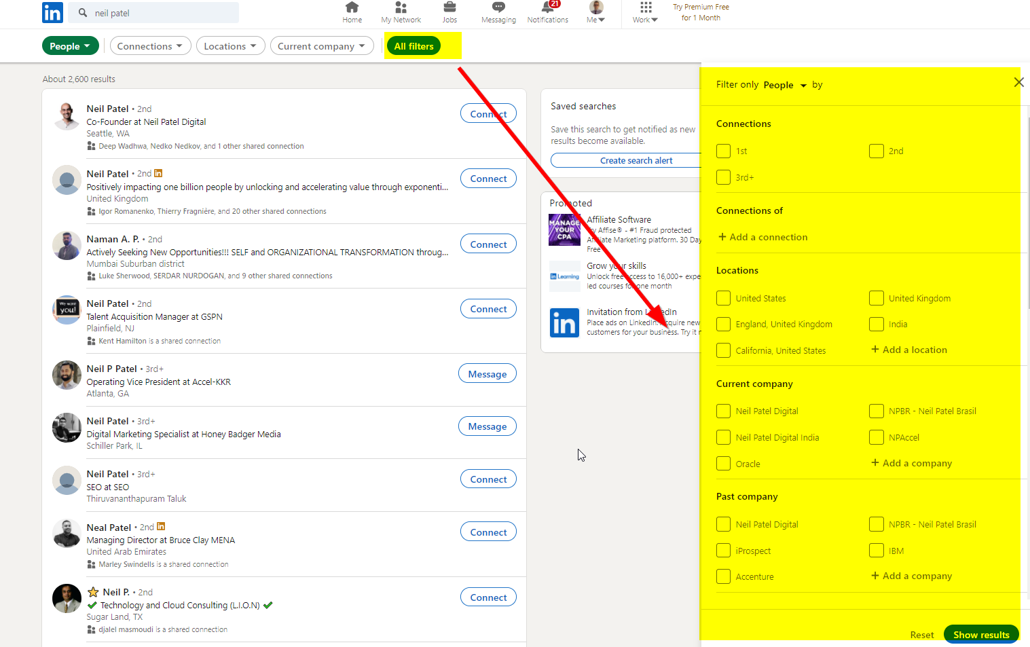Check the 3rd+ connections box
Viewport: 1030px width, 647px height.
click(x=723, y=177)
